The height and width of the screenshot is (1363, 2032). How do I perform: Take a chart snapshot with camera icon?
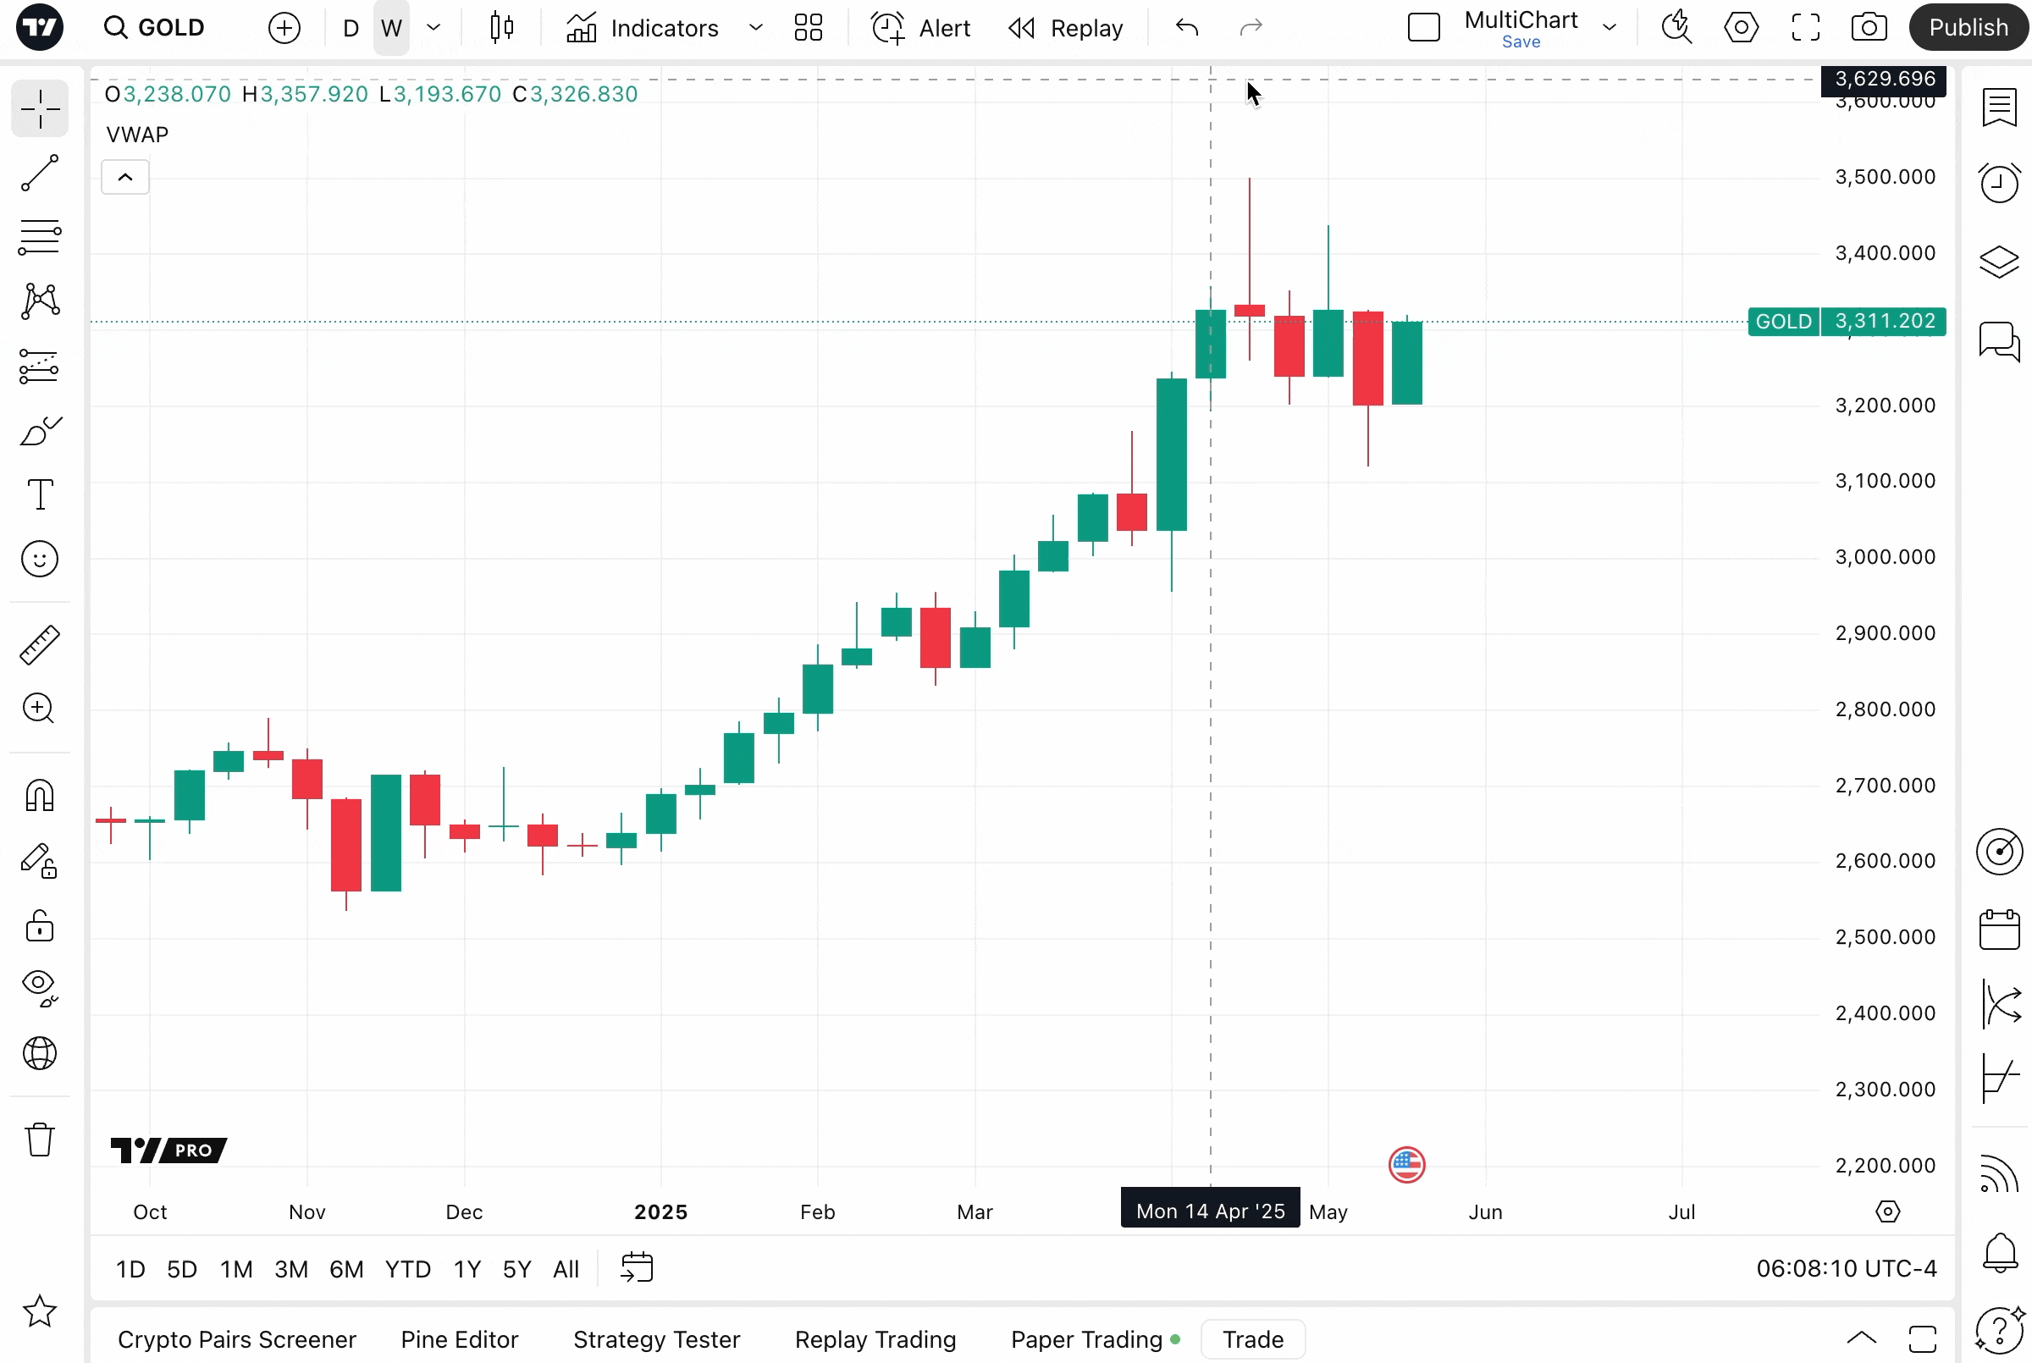tap(1869, 28)
